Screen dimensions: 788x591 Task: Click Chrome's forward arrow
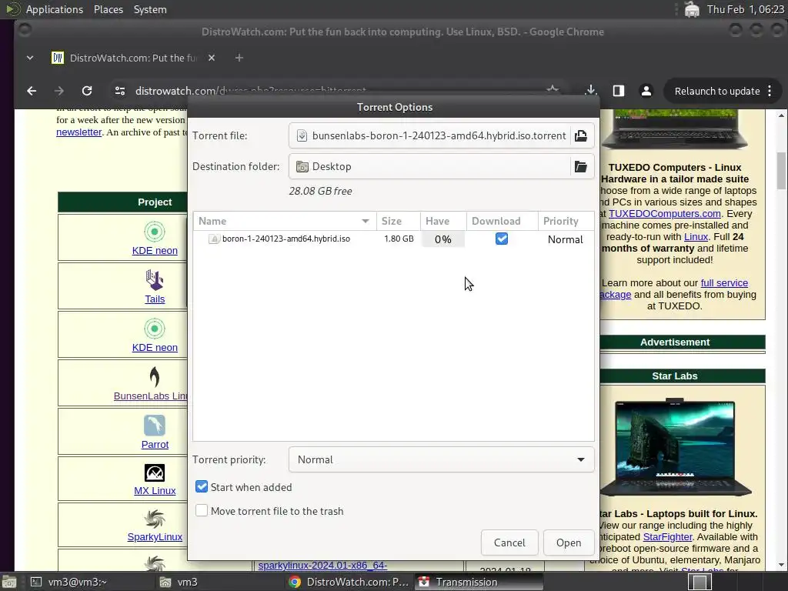tap(59, 91)
